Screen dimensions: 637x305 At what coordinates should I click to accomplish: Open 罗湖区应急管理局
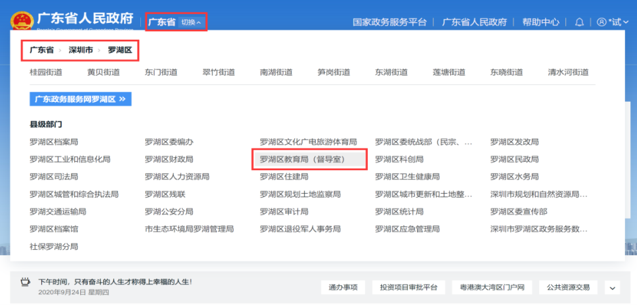pos(408,229)
